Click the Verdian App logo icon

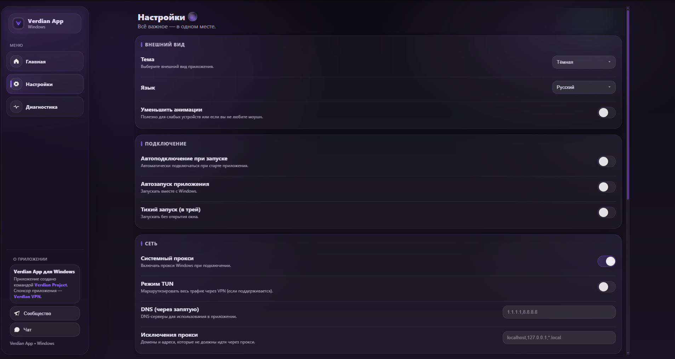point(18,23)
